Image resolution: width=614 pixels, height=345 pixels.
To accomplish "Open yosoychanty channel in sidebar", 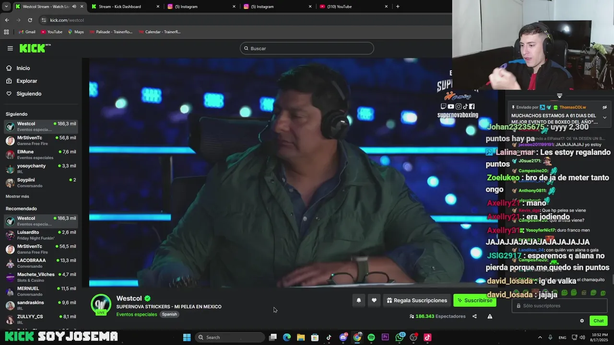I will 41,168.
